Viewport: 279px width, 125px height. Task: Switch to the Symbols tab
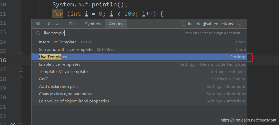click(93, 24)
